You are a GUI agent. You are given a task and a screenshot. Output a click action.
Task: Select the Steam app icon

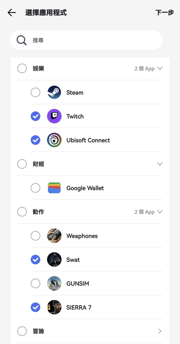click(x=54, y=92)
